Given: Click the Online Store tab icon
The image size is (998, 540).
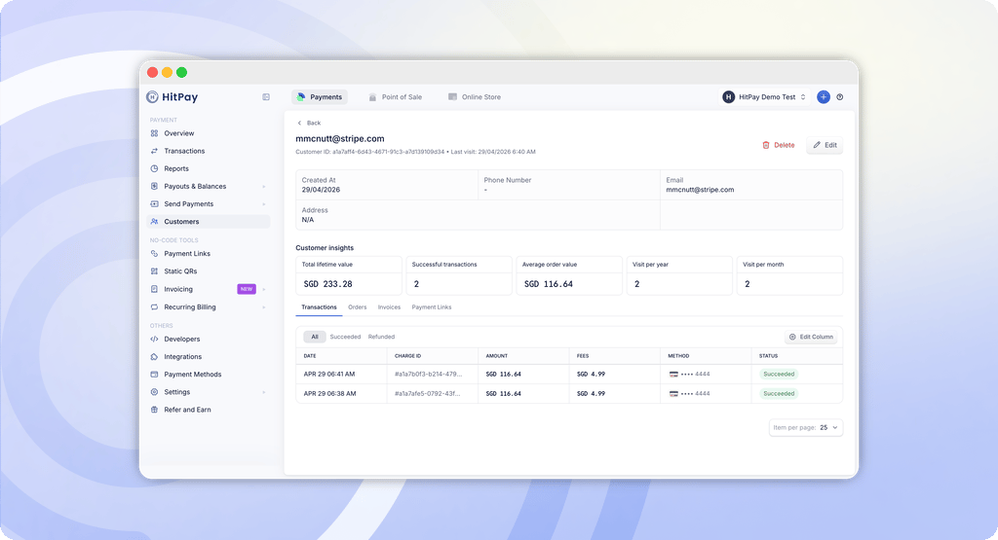Looking at the screenshot, I should click(x=452, y=97).
